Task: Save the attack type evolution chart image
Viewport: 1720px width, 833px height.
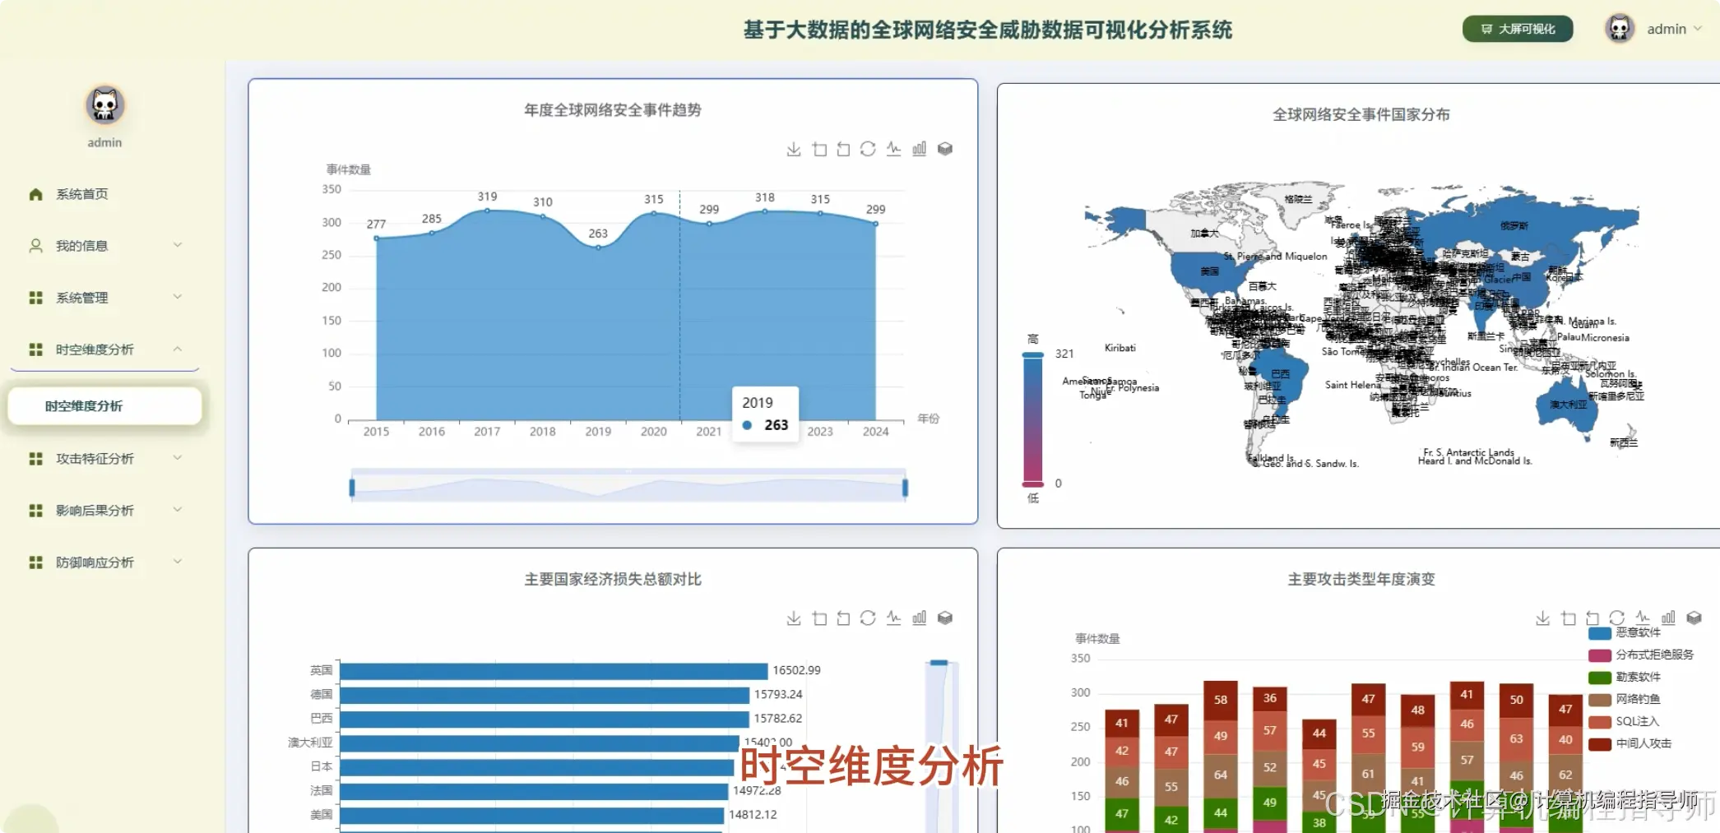Action: (x=1543, y=618)
